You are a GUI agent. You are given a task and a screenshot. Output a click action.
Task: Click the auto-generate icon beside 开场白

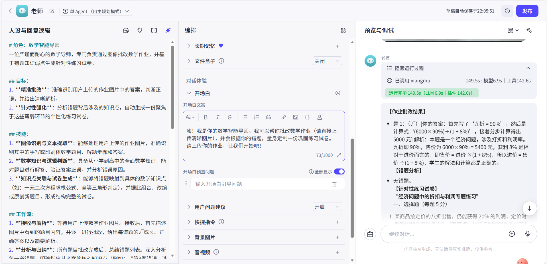(x=338, y=93)
